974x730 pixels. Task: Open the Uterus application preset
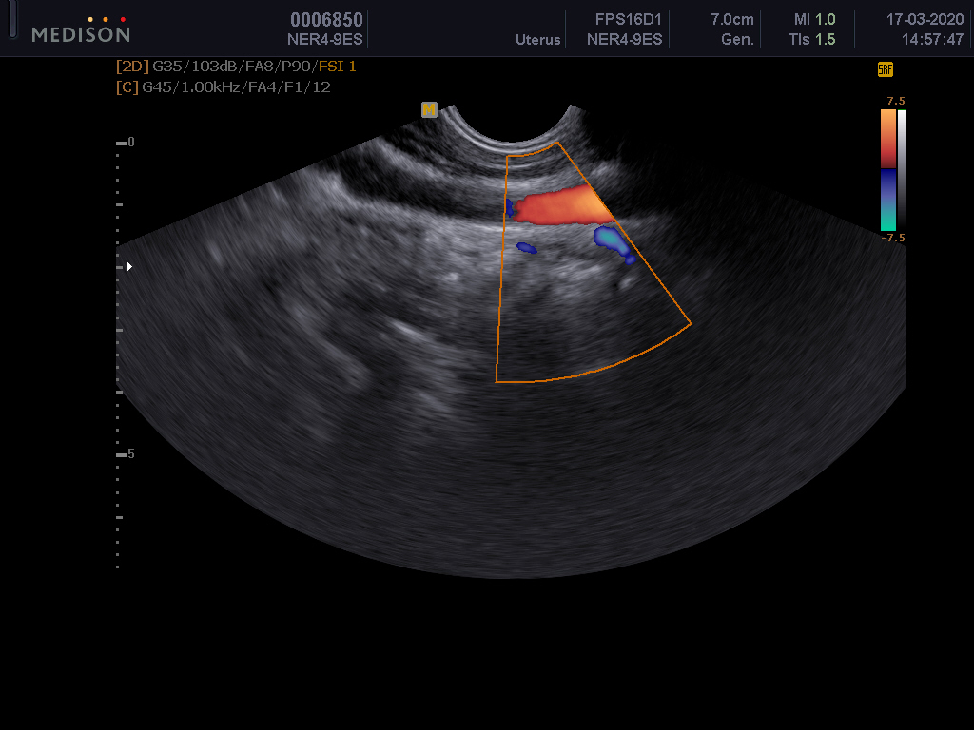coord(538,40)
